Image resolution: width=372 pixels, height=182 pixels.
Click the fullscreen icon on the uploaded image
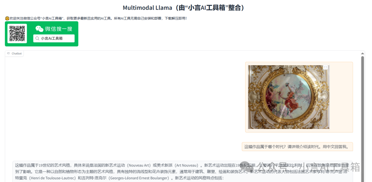[x=325, y=67]
